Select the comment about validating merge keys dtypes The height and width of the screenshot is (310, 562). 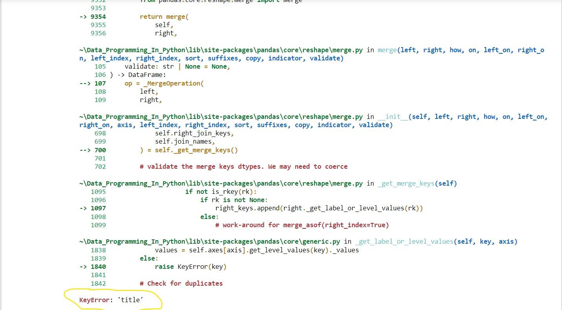243,166
